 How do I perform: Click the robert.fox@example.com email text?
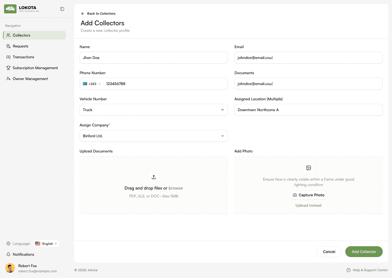tap(37, 271)
